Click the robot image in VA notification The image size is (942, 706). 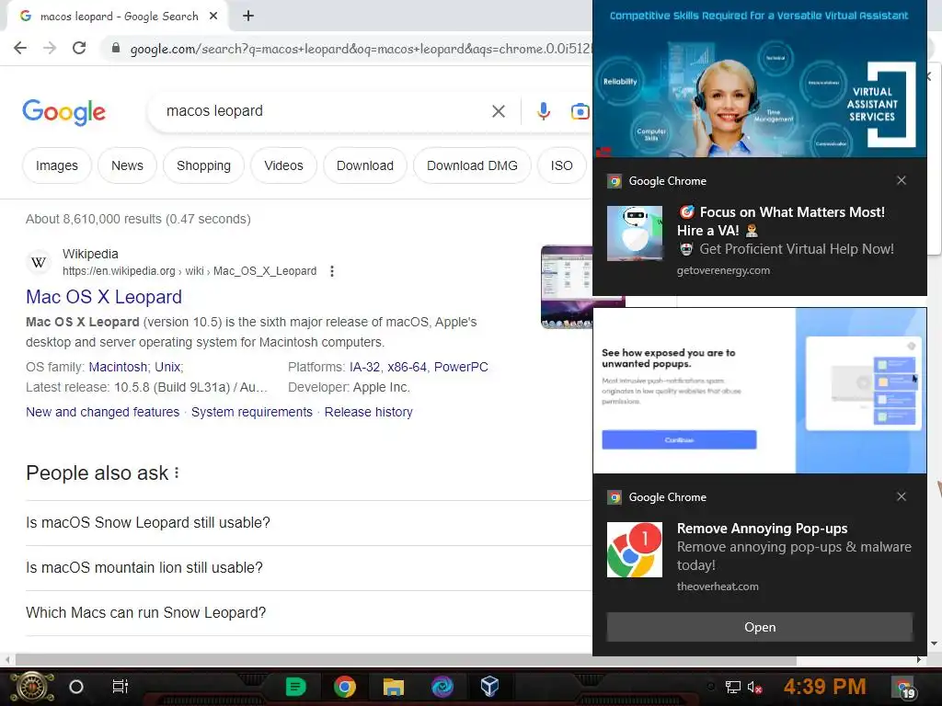(635, 233)
